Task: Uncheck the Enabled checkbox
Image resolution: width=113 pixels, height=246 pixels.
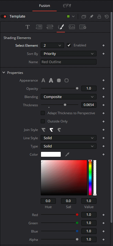Action: click(69, 45)
